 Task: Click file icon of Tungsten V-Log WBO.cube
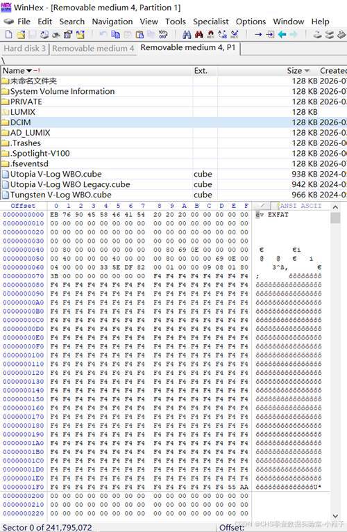[6, 195]
